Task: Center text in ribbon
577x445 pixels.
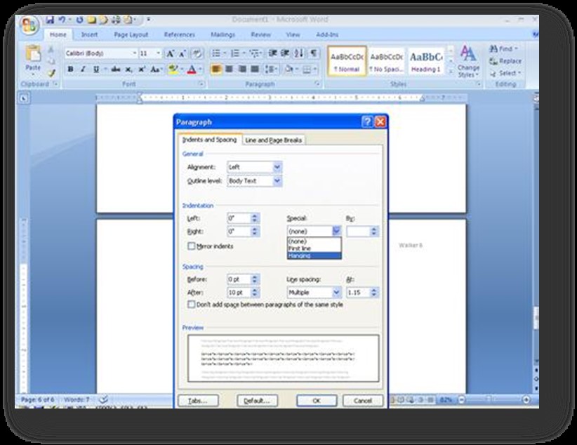Action: pyautogui.click(x=230, y=69)
